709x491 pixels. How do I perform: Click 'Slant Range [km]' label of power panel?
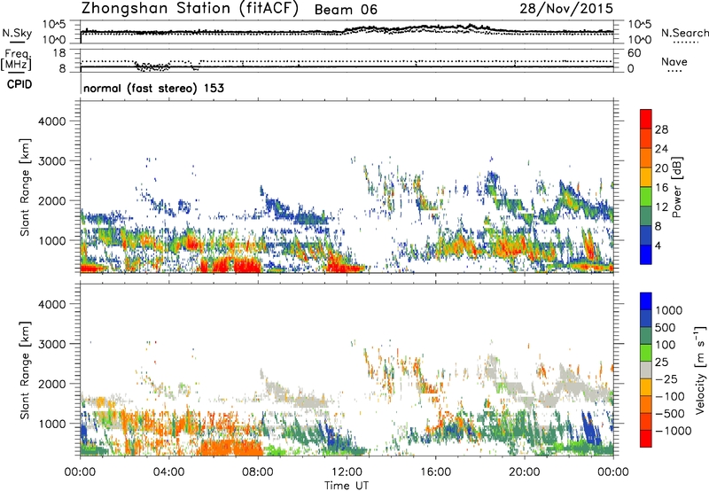25,187
